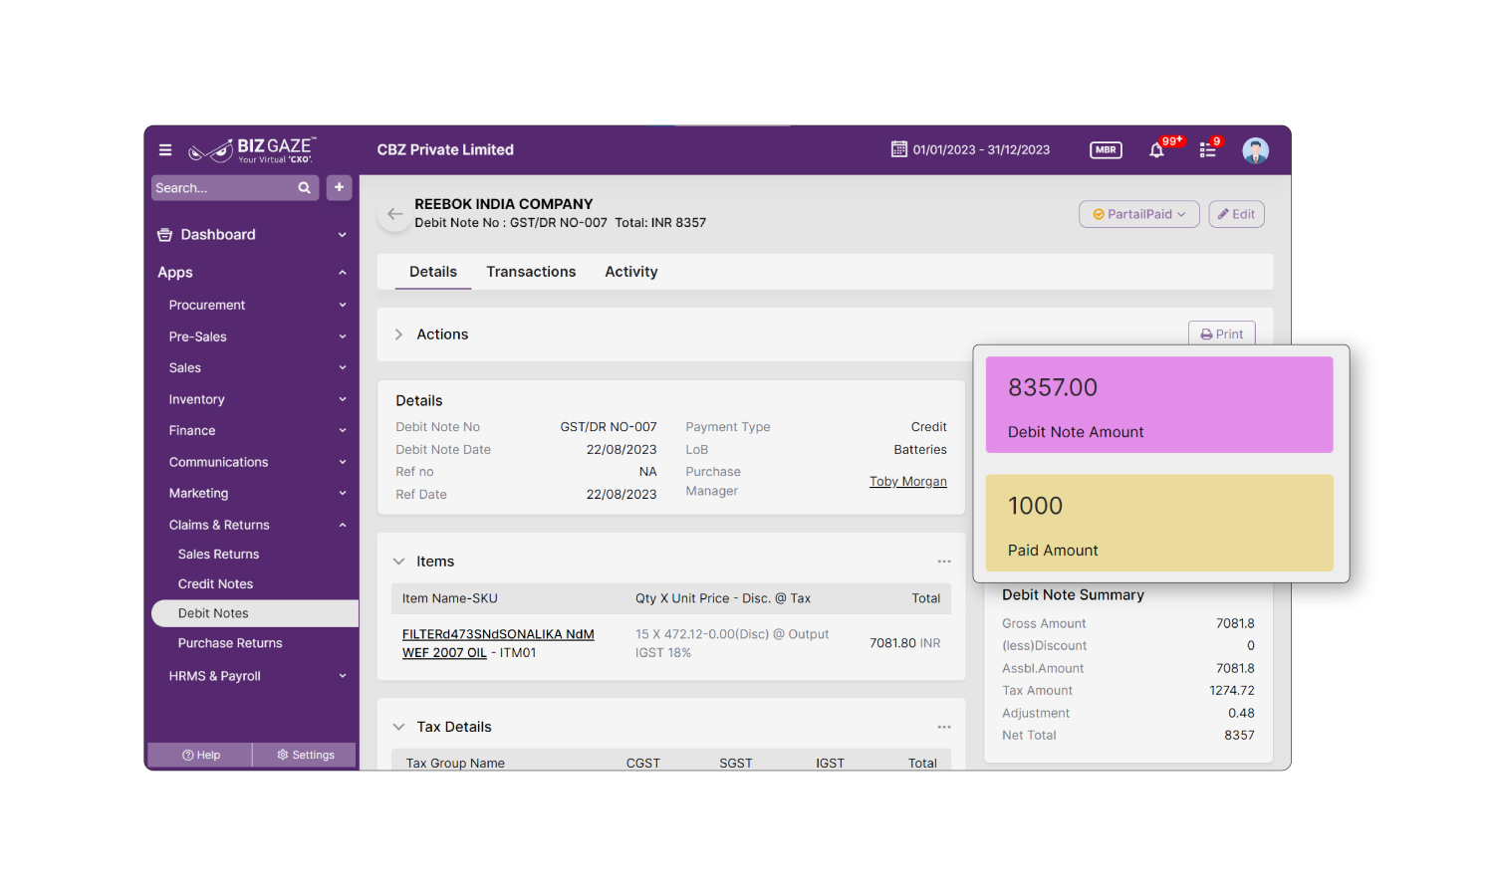Click the back arrow button
1494x896 pixels.
[394, 214]
